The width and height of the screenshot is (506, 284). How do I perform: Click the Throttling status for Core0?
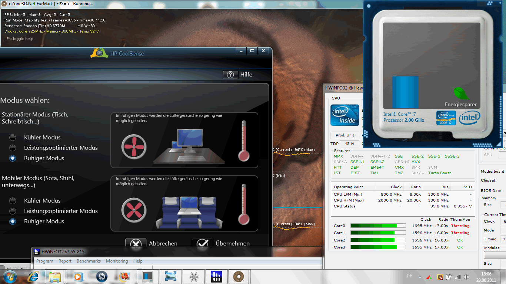[x=460, y=226]
